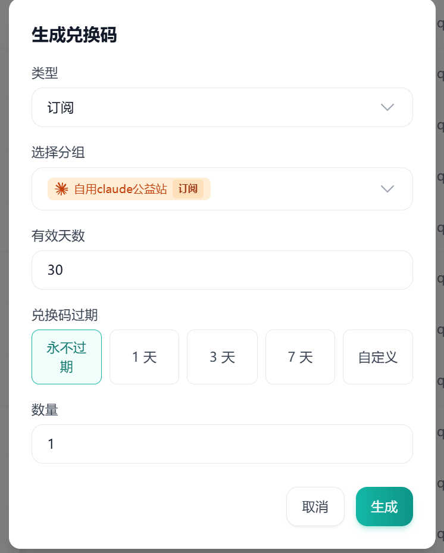Click the 兑换码过期 label
This screenshot has width=444, height=553.
click(x=64, y=315)
